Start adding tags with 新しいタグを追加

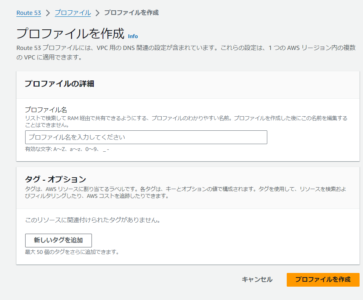[x=58, y=240]
